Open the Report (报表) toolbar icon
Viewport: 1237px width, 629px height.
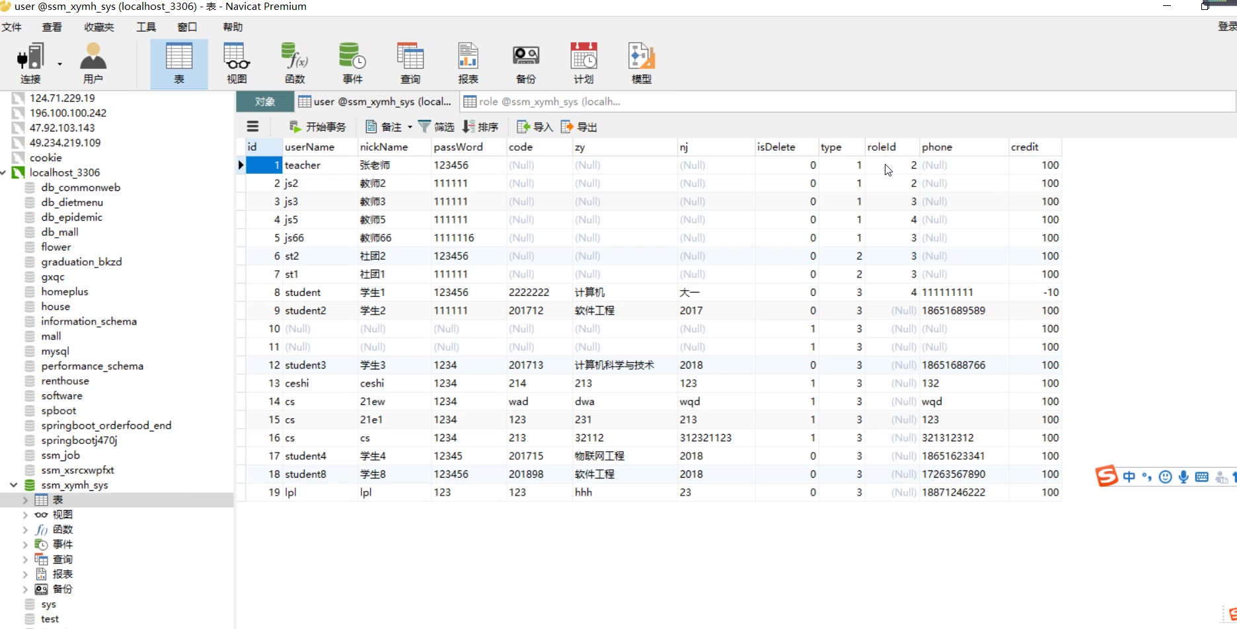click(468, 63)
